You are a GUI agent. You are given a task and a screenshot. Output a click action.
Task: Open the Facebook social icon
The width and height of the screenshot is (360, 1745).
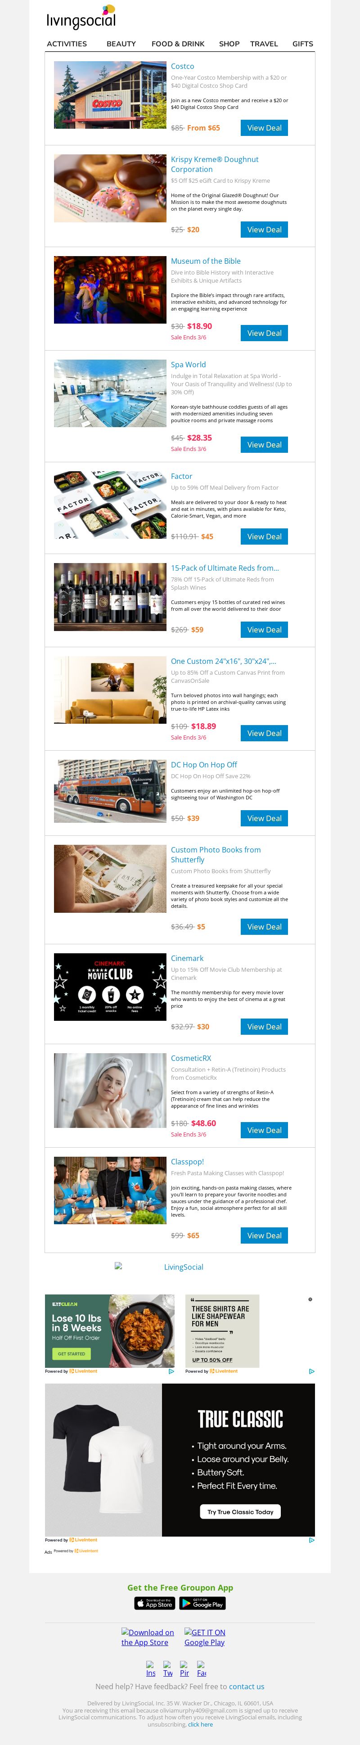(x=202, y=1668)
